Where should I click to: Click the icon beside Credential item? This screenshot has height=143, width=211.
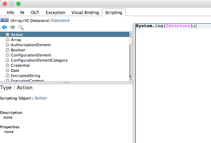tap(8, 65)
